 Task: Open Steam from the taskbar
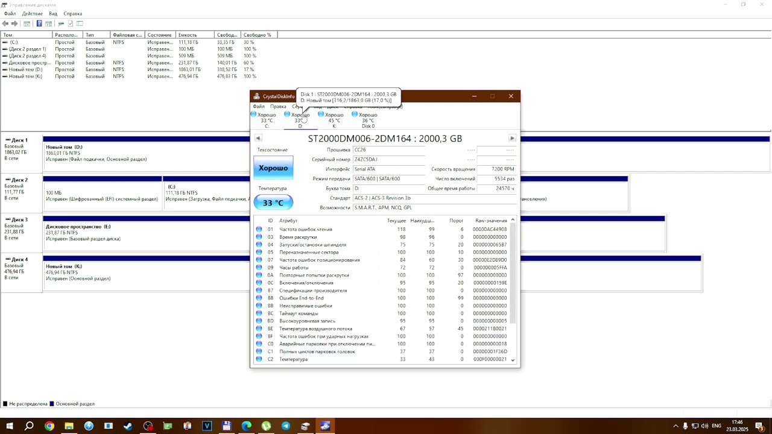pos(128,426)
